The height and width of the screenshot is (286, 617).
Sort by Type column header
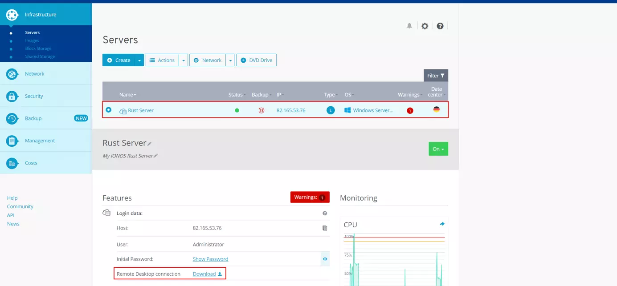coord(331,95)
